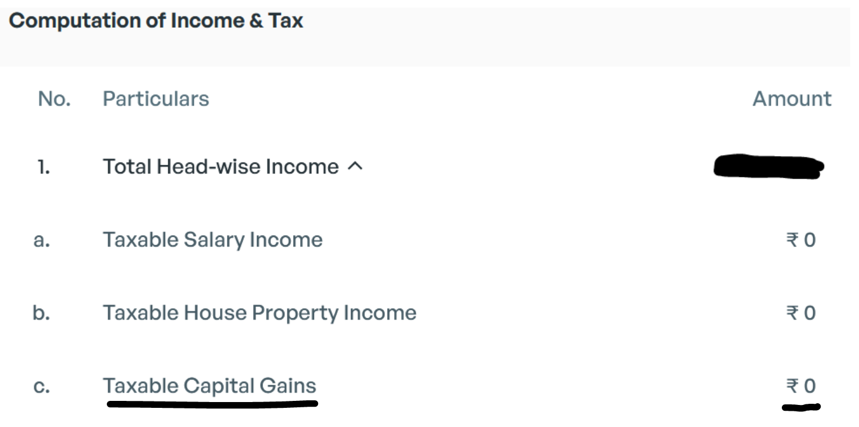
Task: Click the Total Head-wise Income row label
Action: click(221, 167)
